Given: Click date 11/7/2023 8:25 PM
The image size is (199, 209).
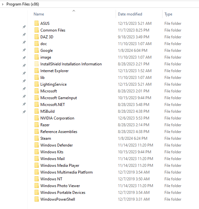Looking at the screenshot, I should [x=133, y=30].
